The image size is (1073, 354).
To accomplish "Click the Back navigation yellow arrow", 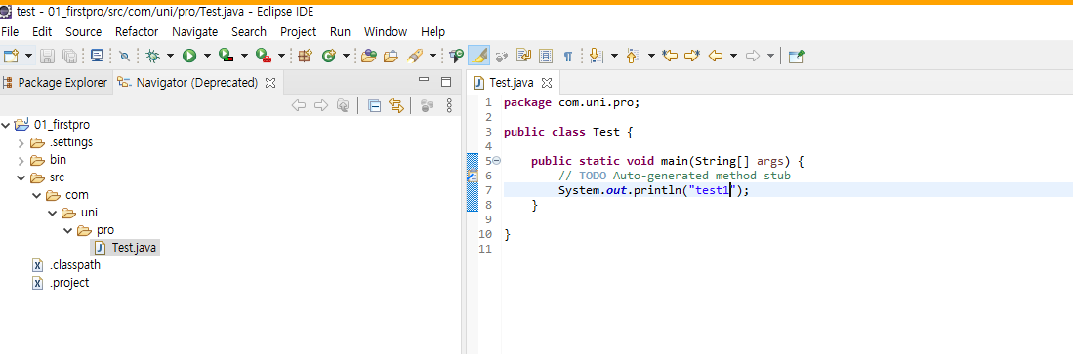I will 715,56.
